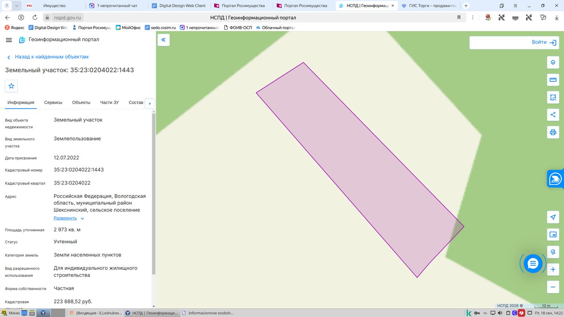Bookmark this page in the address bar
Viewport: 564px width, 317px height.
pos(459,18)
